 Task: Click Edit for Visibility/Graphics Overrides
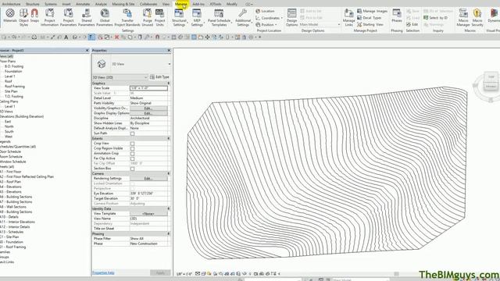[x=148, y=108]
